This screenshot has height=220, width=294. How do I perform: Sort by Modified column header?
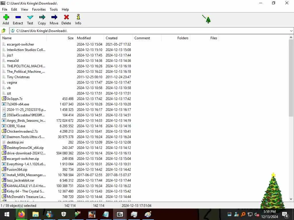click(90, 38)
